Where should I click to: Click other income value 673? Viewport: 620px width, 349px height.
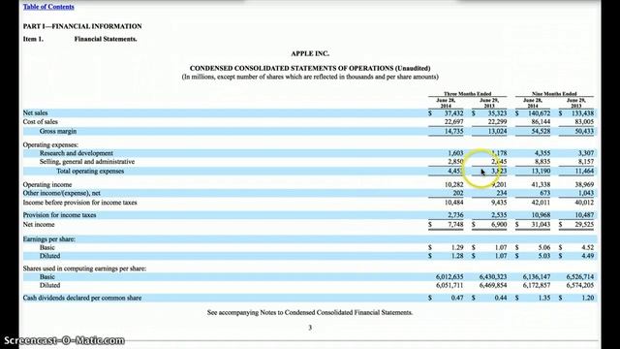pos(544,193)
